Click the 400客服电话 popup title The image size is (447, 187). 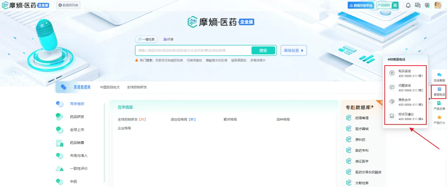[x=396, y=59]
